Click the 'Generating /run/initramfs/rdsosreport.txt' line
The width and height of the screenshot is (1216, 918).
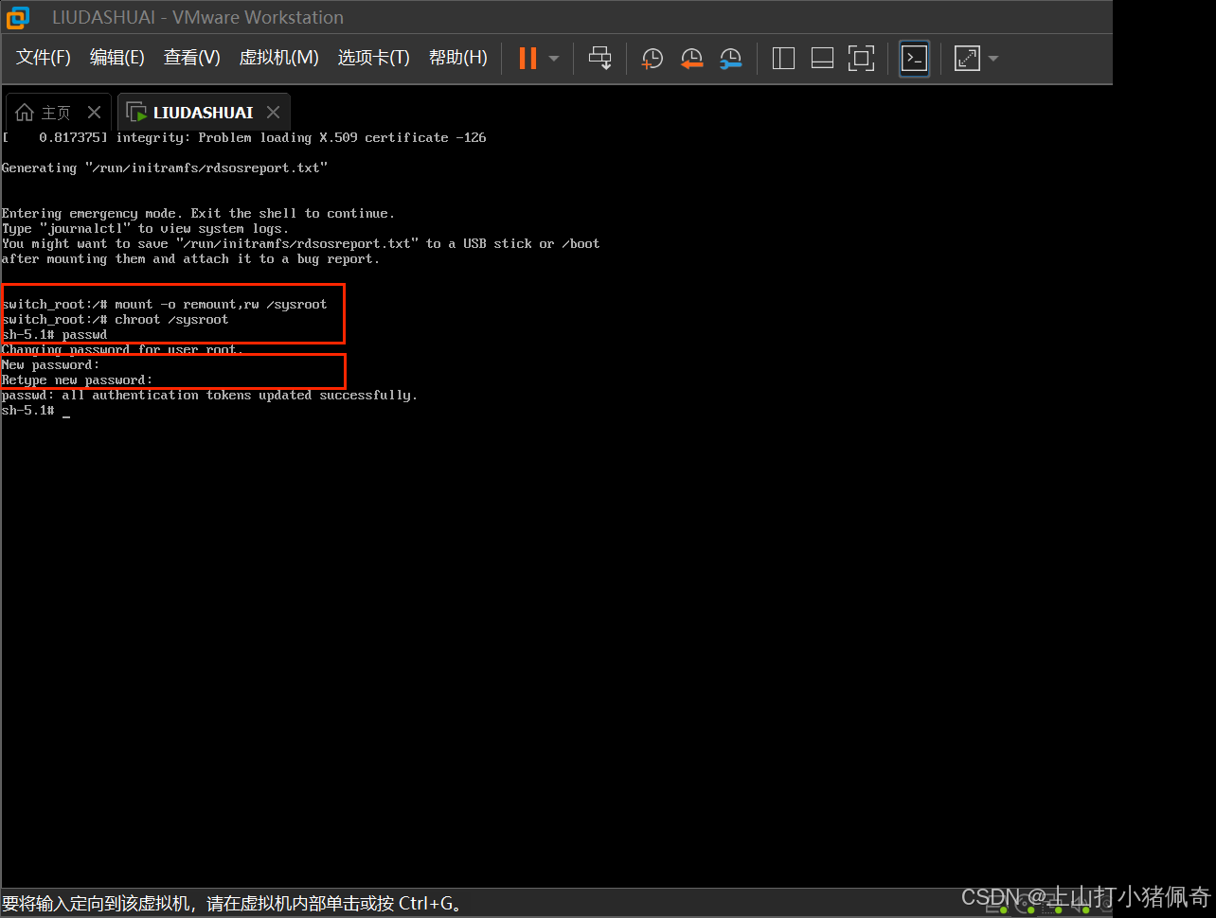coord(165,168)
